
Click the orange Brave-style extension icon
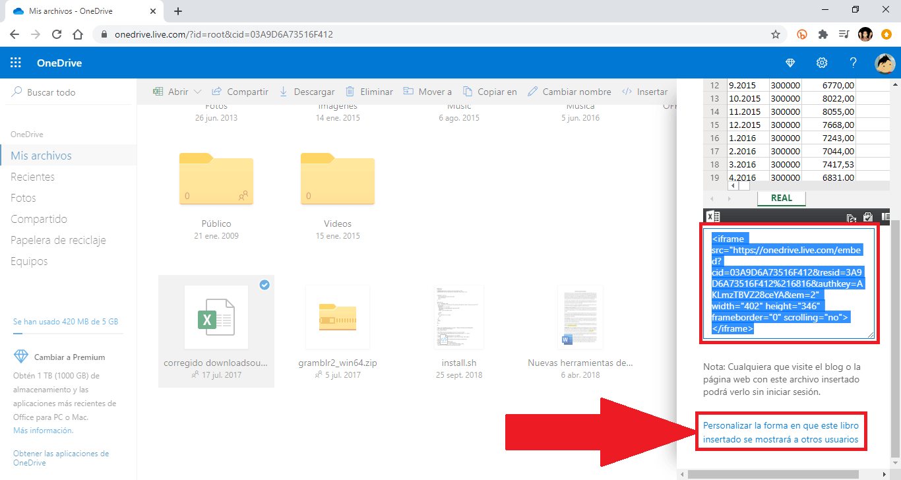click(802, 34)
